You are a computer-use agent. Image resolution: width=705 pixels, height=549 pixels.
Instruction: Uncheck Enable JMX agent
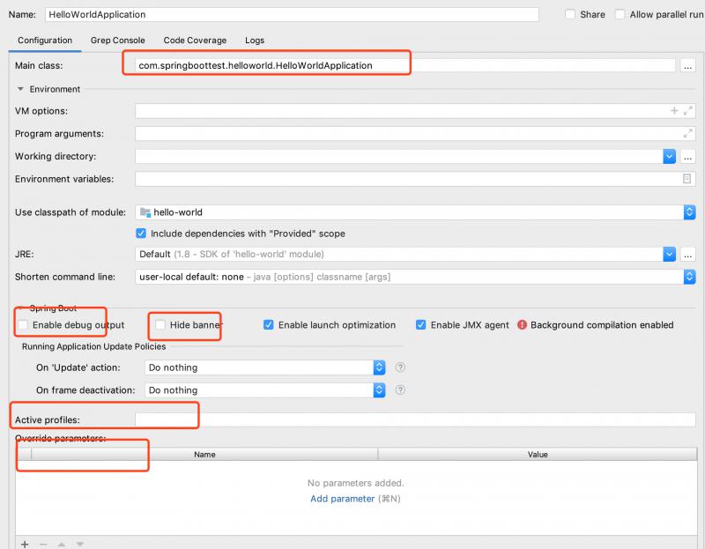(x=421, y=324)
